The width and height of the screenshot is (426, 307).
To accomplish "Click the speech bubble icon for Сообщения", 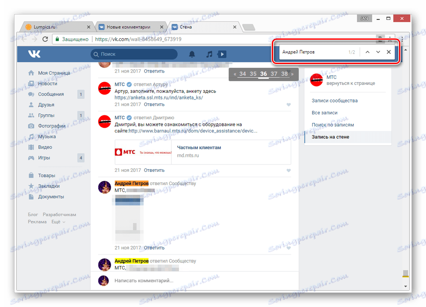I will (31, 94).
